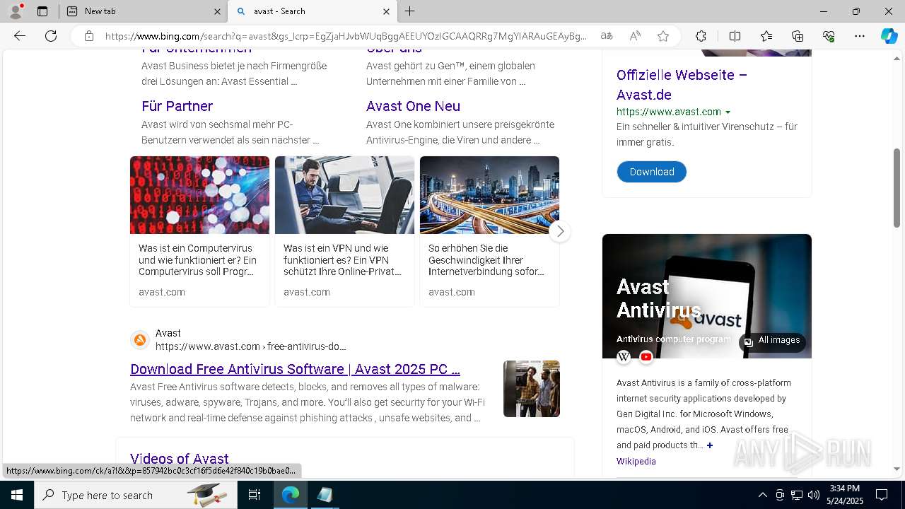
Task: Open the Collections icon
Action: 798,36
